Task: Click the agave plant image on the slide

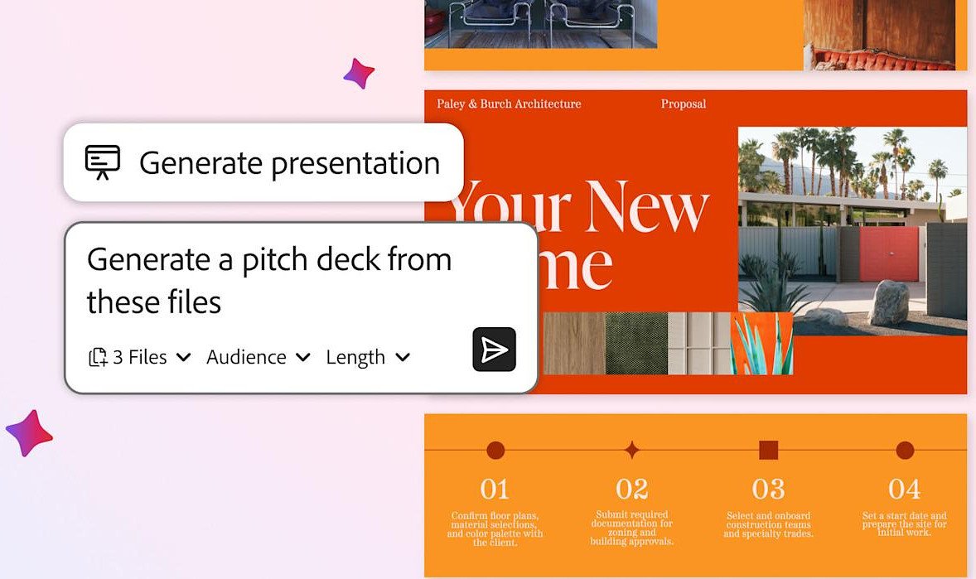Action: (x=761, y=343)
